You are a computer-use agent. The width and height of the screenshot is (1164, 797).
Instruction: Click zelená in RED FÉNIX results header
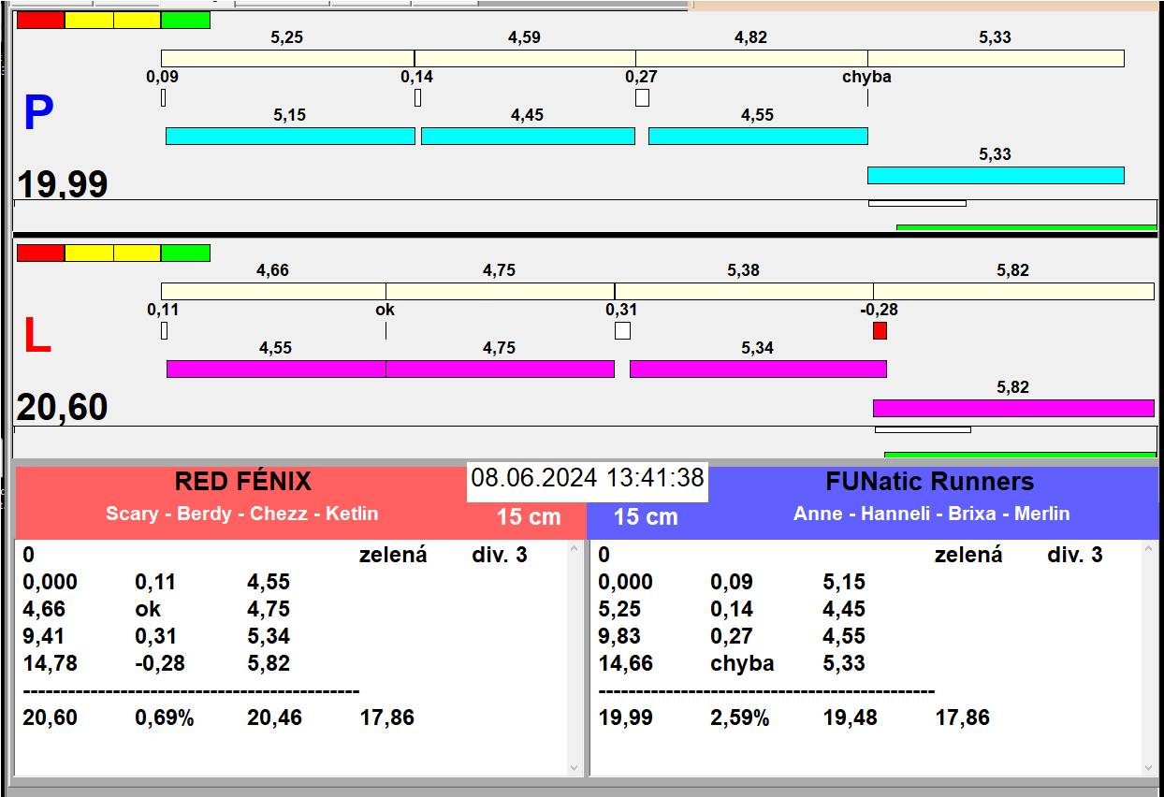tap(393, 556)
